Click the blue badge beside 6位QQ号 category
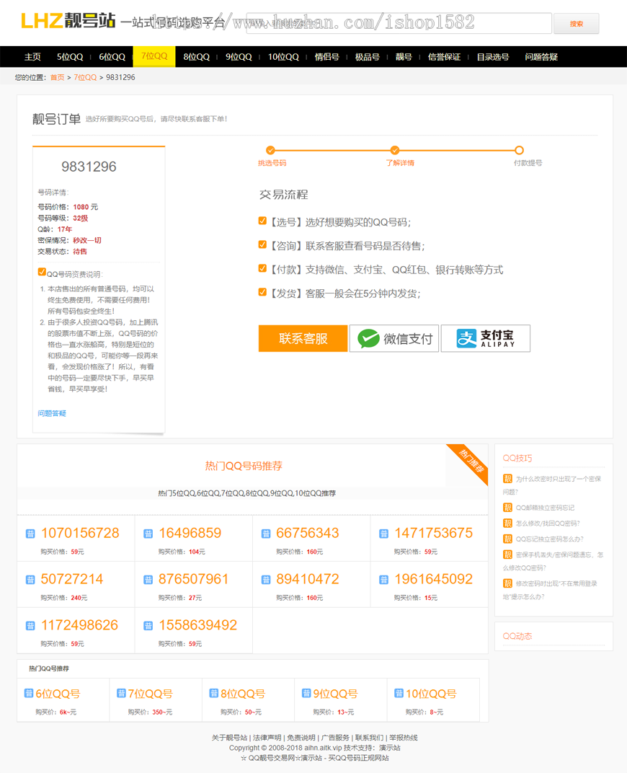627x773 pixels. pos(29,693)
